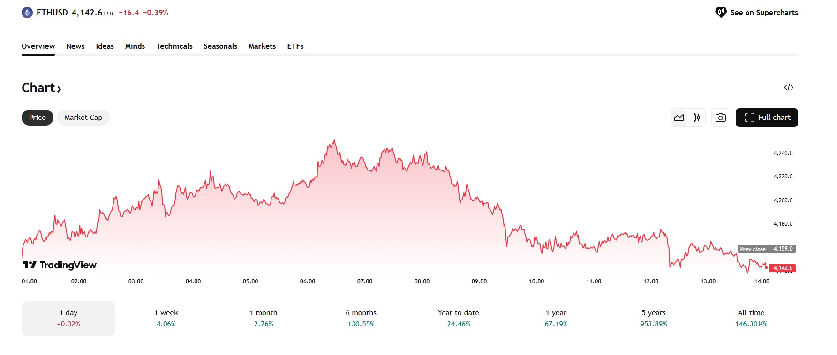
Task: Go to the ETFs tab
Action: [x=295, y=46]
